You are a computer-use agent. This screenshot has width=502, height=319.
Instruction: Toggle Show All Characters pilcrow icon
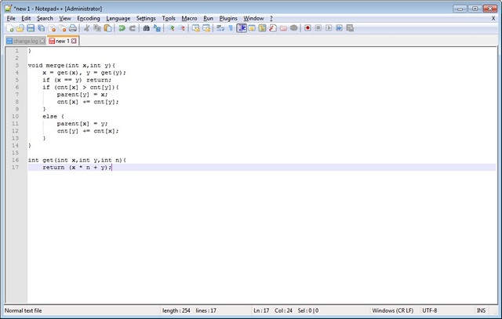coord(231,28)
